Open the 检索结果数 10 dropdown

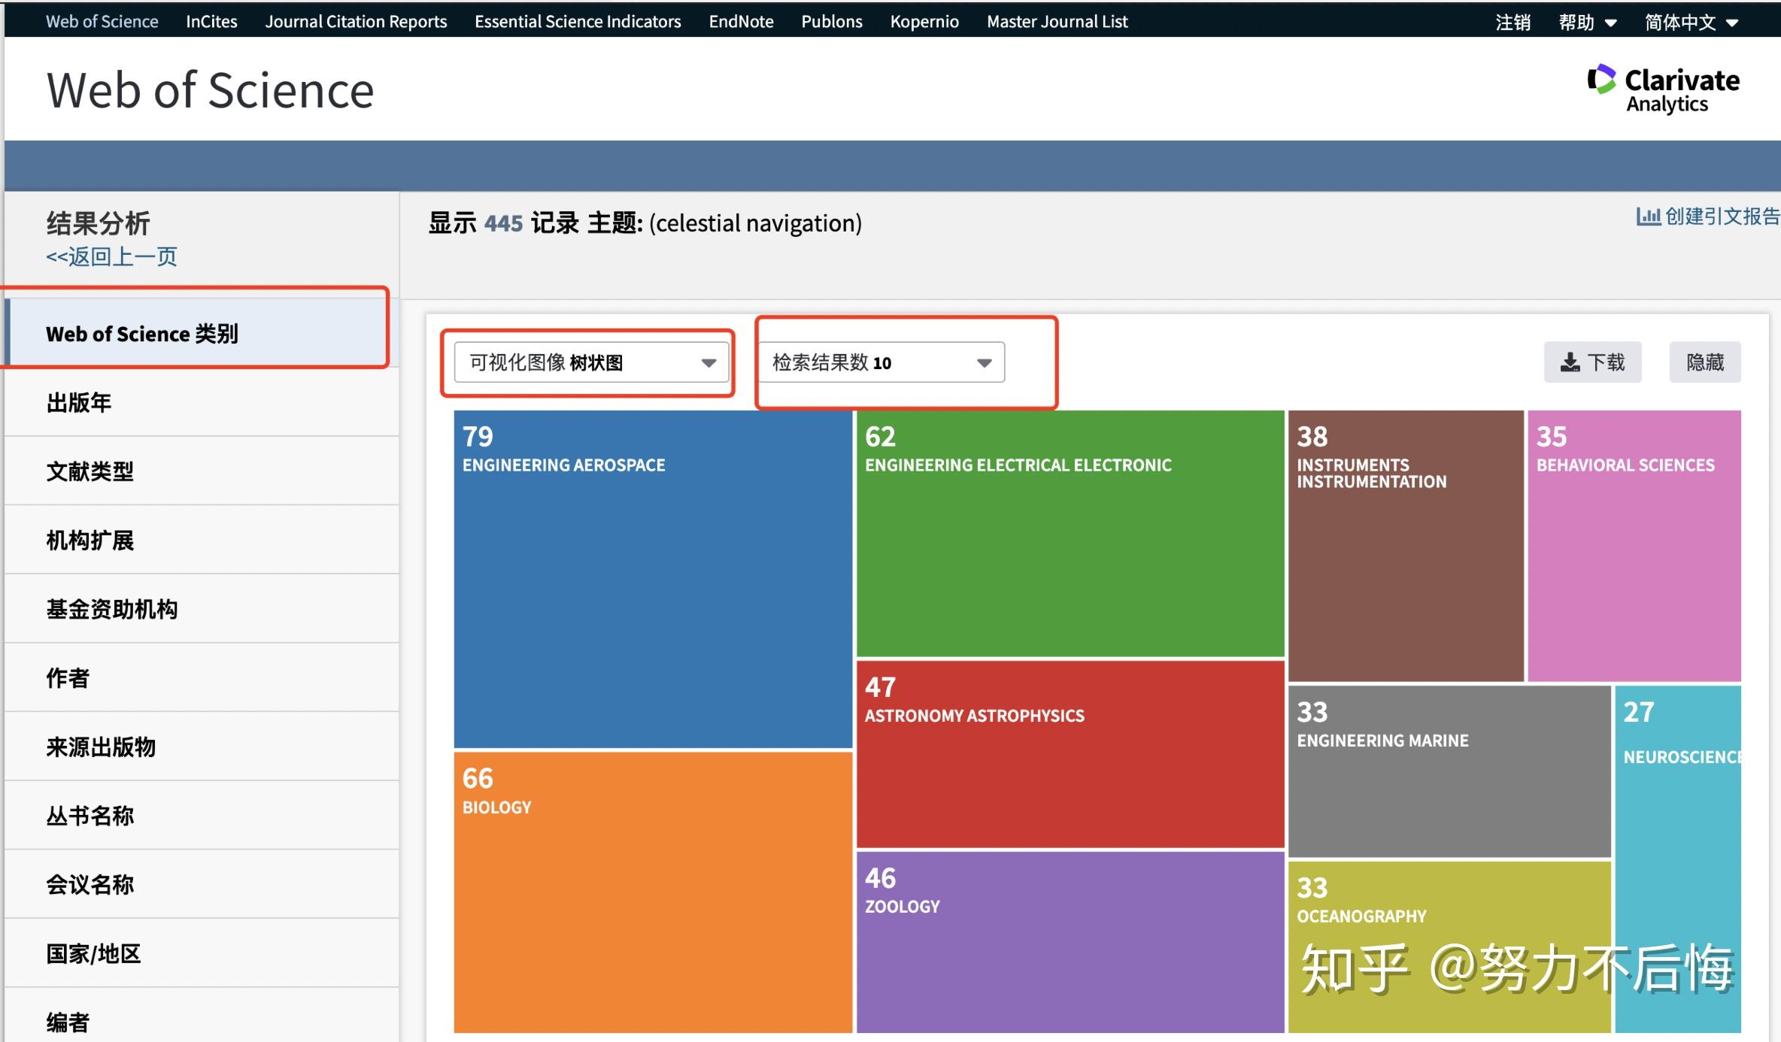coord(881,362)
